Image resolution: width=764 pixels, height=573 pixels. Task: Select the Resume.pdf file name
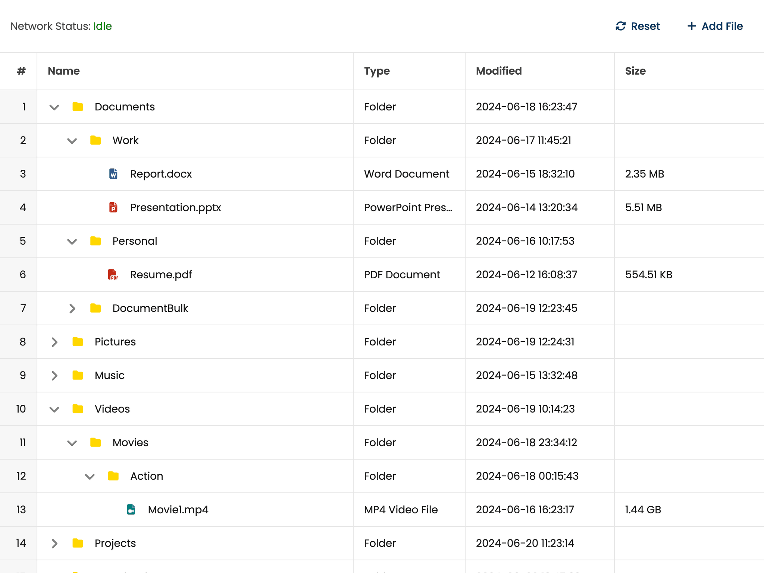pos(161,275)
